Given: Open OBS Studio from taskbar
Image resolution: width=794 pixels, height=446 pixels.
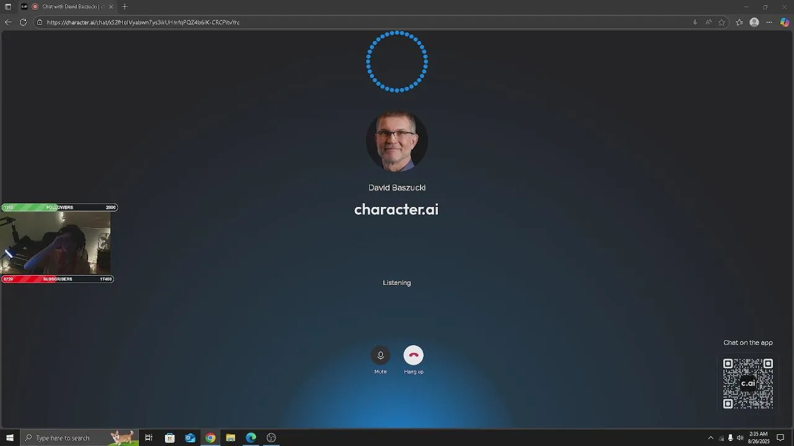Looking at the screenshot, I should pos(271,438).
